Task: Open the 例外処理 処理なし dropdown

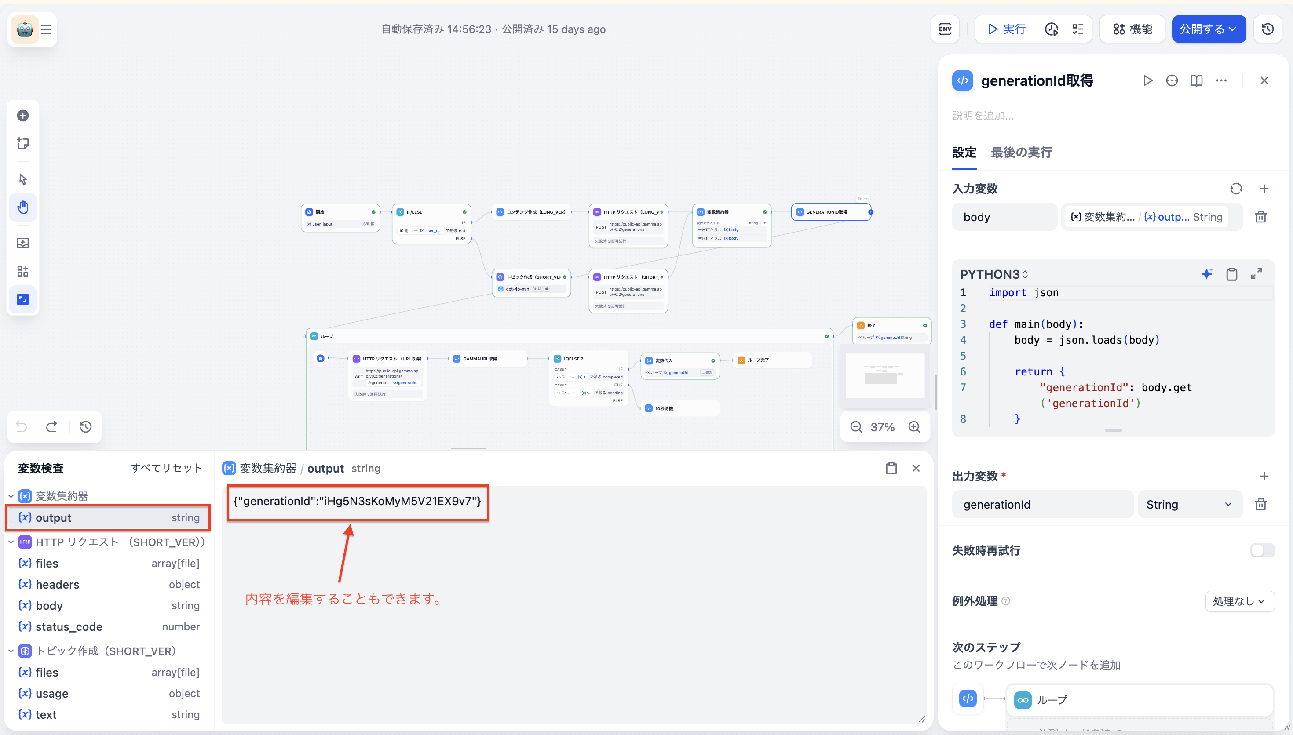Action: 1239,601
